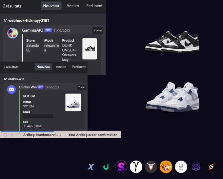223x179 pixels.
Task: Click the DUNK UNISEX product name
Action: tap(70, 53)
